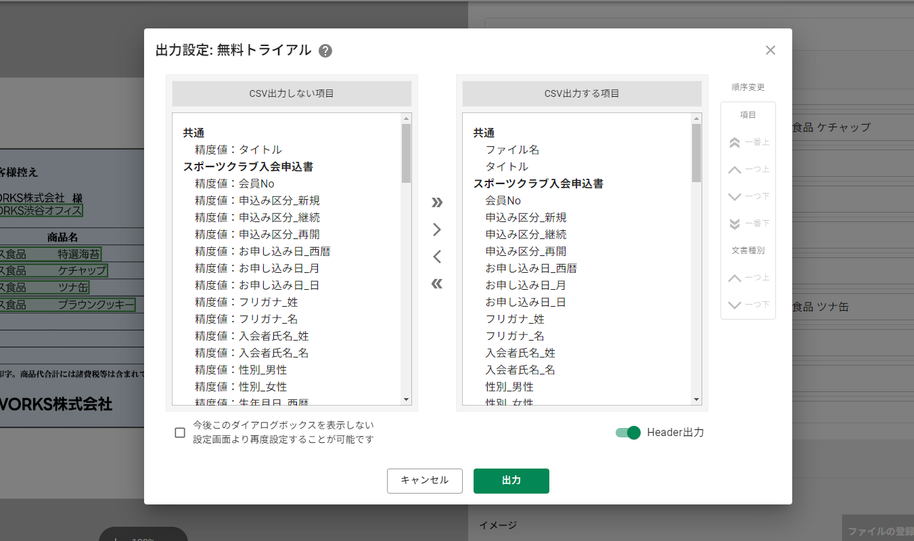Open the help icon next to 出力設定 title
The image size is (914, 541).
click(x=325, y=51)
